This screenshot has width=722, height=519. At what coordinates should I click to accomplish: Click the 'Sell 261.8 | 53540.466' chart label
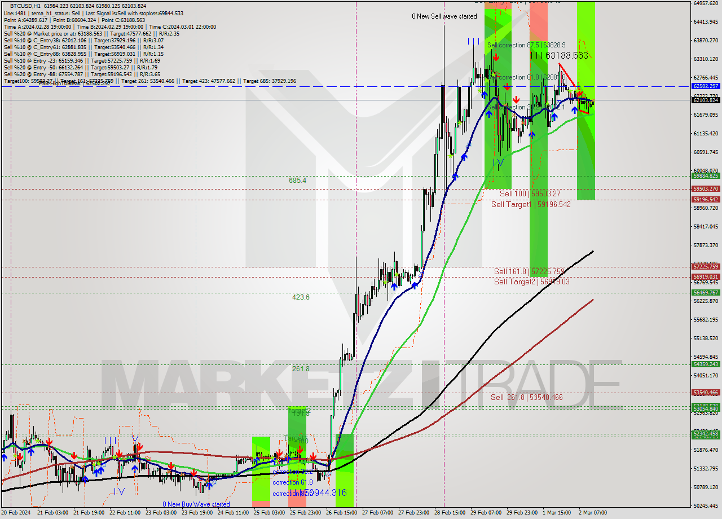point(527,397)
